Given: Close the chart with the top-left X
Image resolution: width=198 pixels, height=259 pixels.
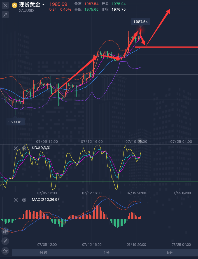Looking at the screenshot, I should tap(5, 5).
